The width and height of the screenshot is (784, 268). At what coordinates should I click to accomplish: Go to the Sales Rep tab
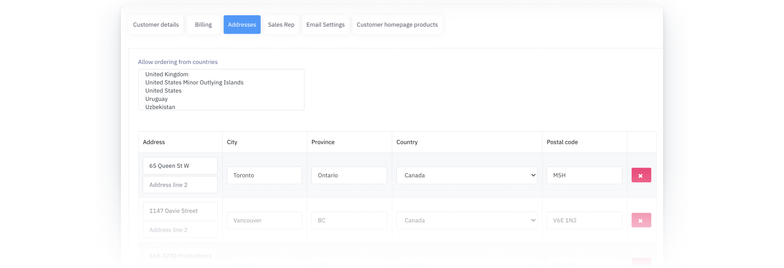(281, 24)
